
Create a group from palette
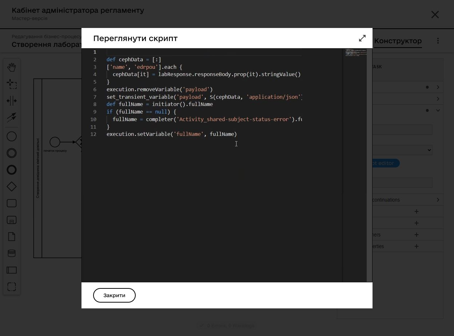pyautogui.click(x=12, y=287)
